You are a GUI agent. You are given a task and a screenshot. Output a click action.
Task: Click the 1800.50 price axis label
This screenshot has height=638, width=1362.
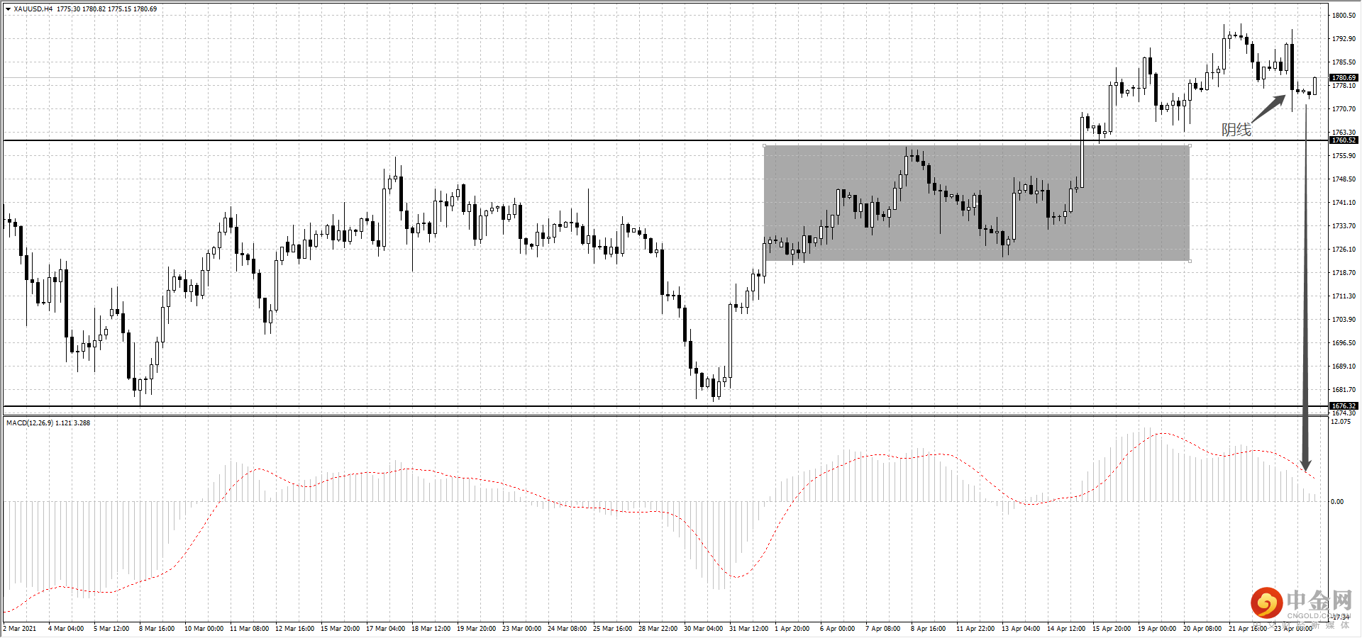[x=1344, y=16]
